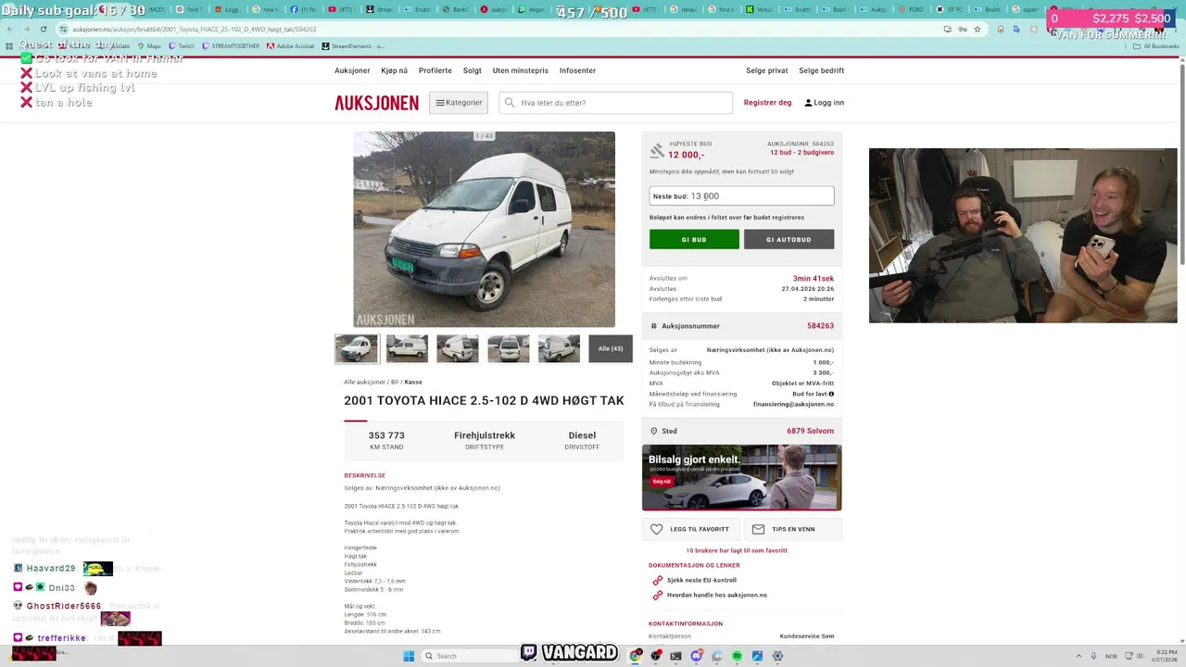Open the Photos app in taskbar
Screen dimensions: 1186x667
tap(757, 656)
